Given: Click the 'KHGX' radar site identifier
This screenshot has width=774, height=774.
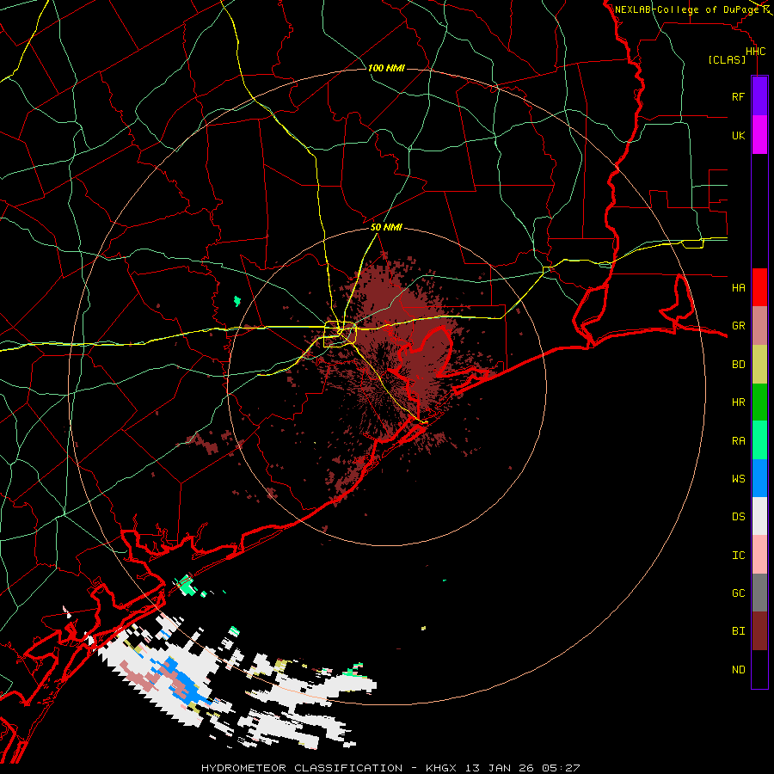Looking at the screenshot, I should coord(444,768).
